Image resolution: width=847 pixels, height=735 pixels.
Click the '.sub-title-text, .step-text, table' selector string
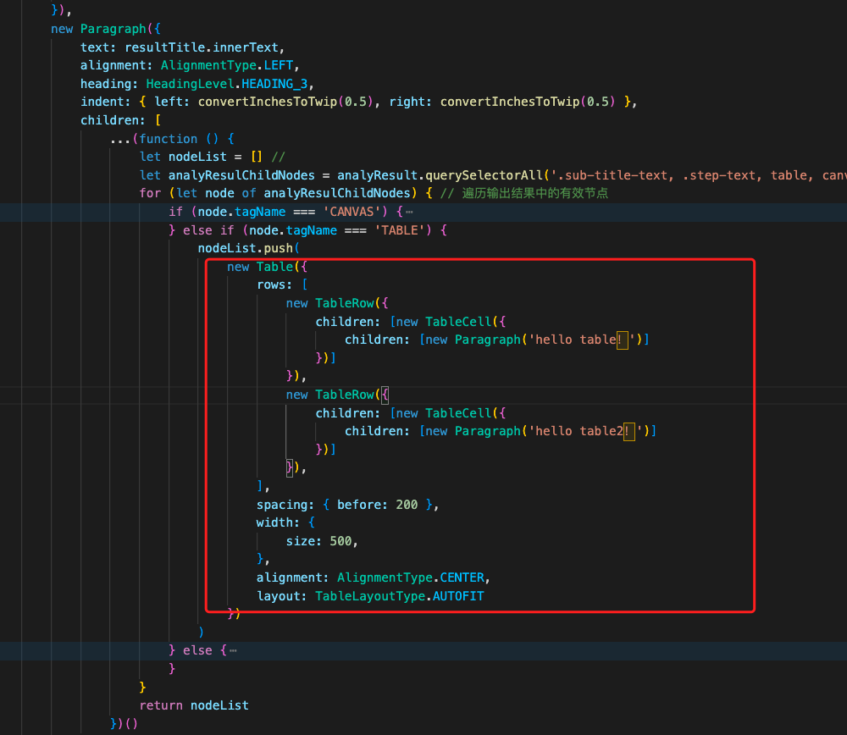pos(681,175)
